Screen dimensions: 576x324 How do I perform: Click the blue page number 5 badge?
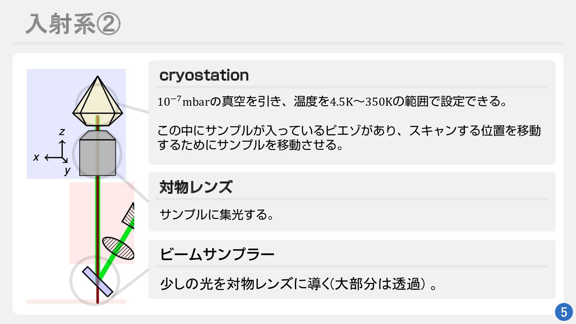click(564, 312)
